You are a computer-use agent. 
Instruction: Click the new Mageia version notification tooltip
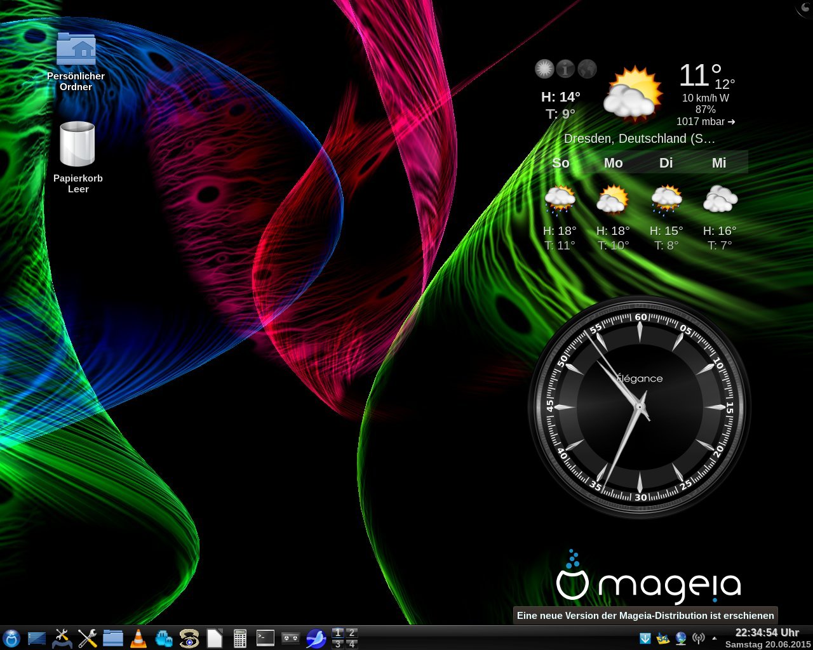645,615
